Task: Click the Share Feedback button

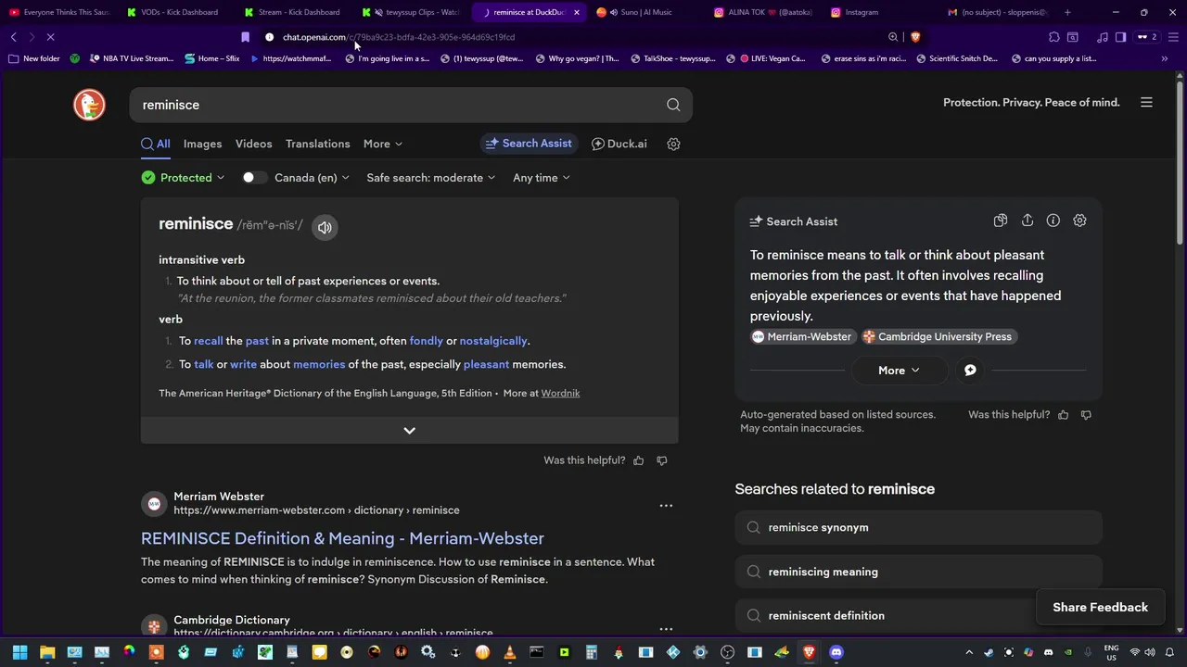Action: point(1100,607)
